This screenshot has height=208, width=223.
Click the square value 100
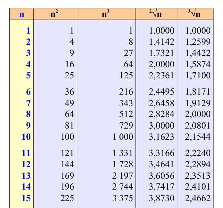click(x=68, y=137)
